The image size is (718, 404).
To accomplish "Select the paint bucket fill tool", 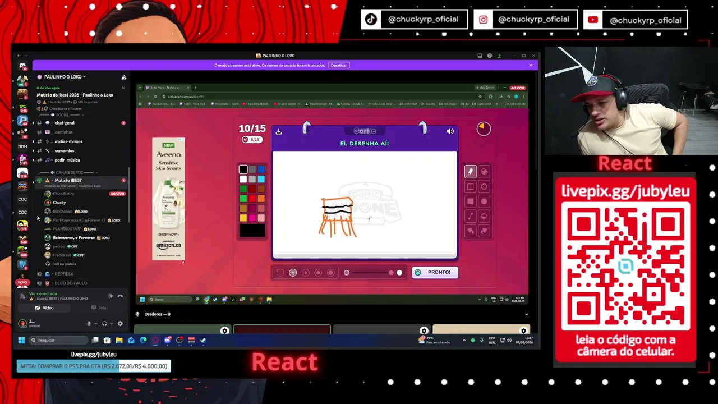I will [484, 216].
